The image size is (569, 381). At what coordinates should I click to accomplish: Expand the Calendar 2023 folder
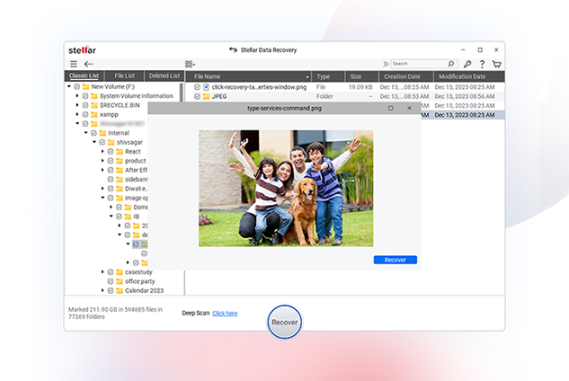tap(102, 290)
